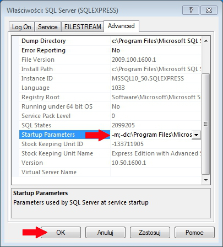Click the scrollbar up arrow
Viewport: 223px width, 247px height.
(206, 41)
